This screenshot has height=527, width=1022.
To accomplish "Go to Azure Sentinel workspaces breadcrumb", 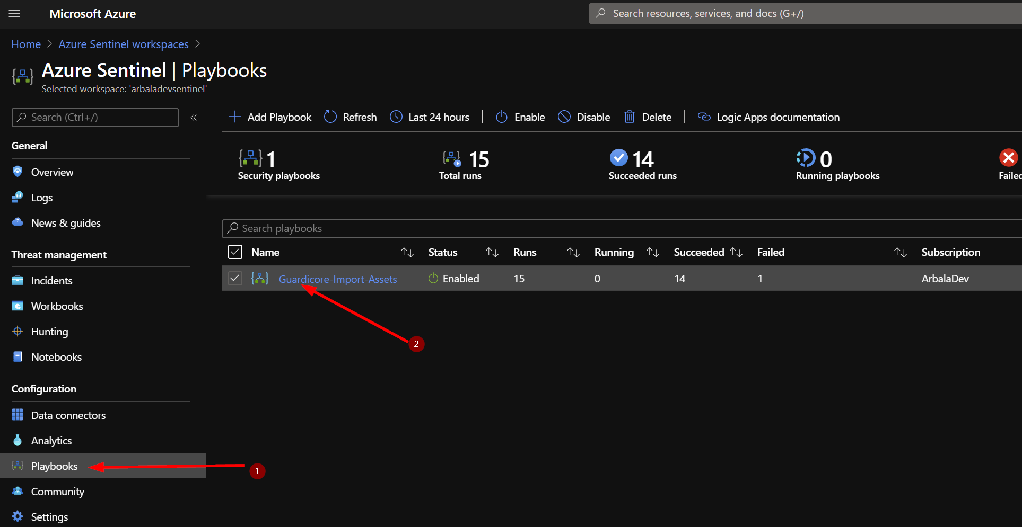I will [x=124, y=44].
